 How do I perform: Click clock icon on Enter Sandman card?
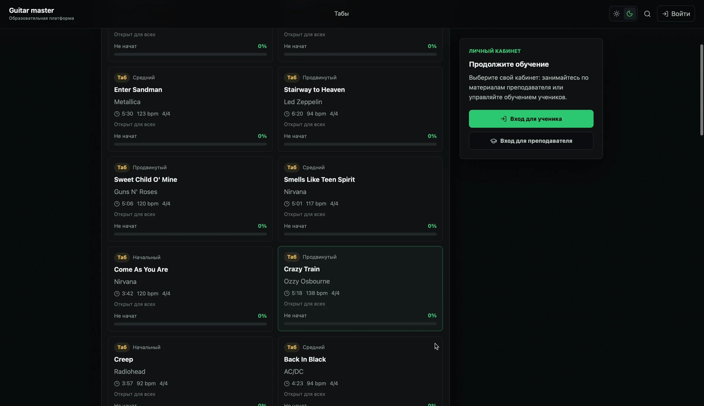click(x=117, y=114)
